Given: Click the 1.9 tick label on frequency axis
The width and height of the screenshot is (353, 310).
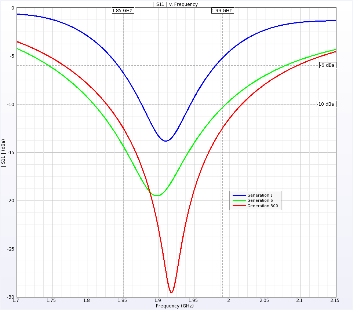Looking at the screenshot, I should pyautogui.click(x=157, y=300).
